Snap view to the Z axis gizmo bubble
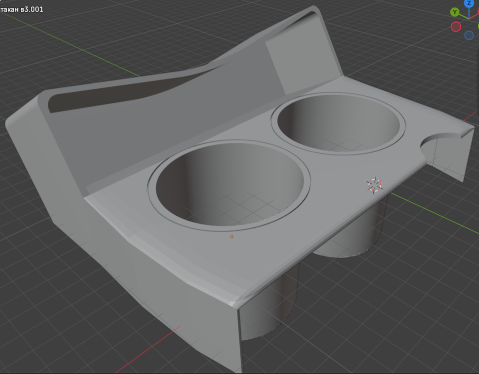The image size is (479, 374). (469, 3)
